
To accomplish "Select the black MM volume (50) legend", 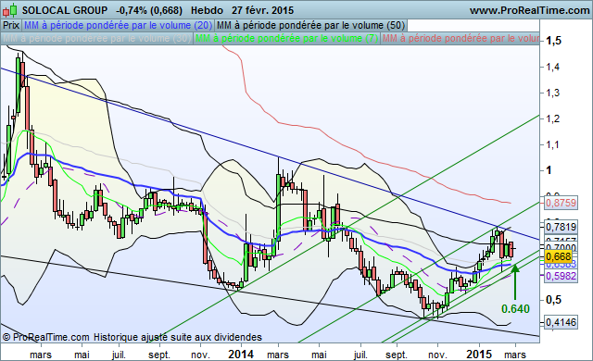I will tap(311, 25).
